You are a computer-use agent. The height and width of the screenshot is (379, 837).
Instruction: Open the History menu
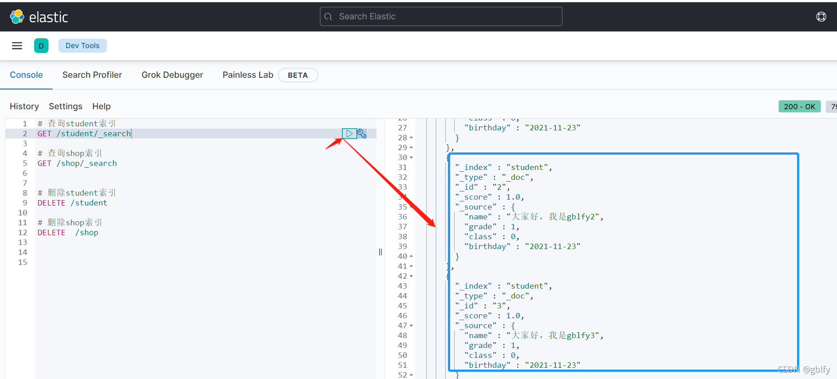tap(24, 106)
